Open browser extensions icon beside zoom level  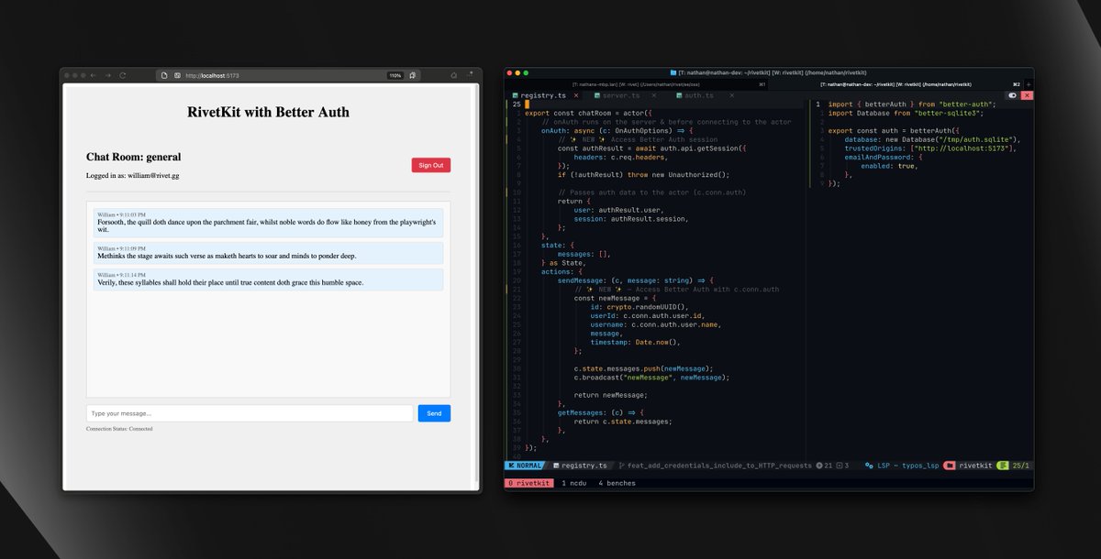(413, 75)
